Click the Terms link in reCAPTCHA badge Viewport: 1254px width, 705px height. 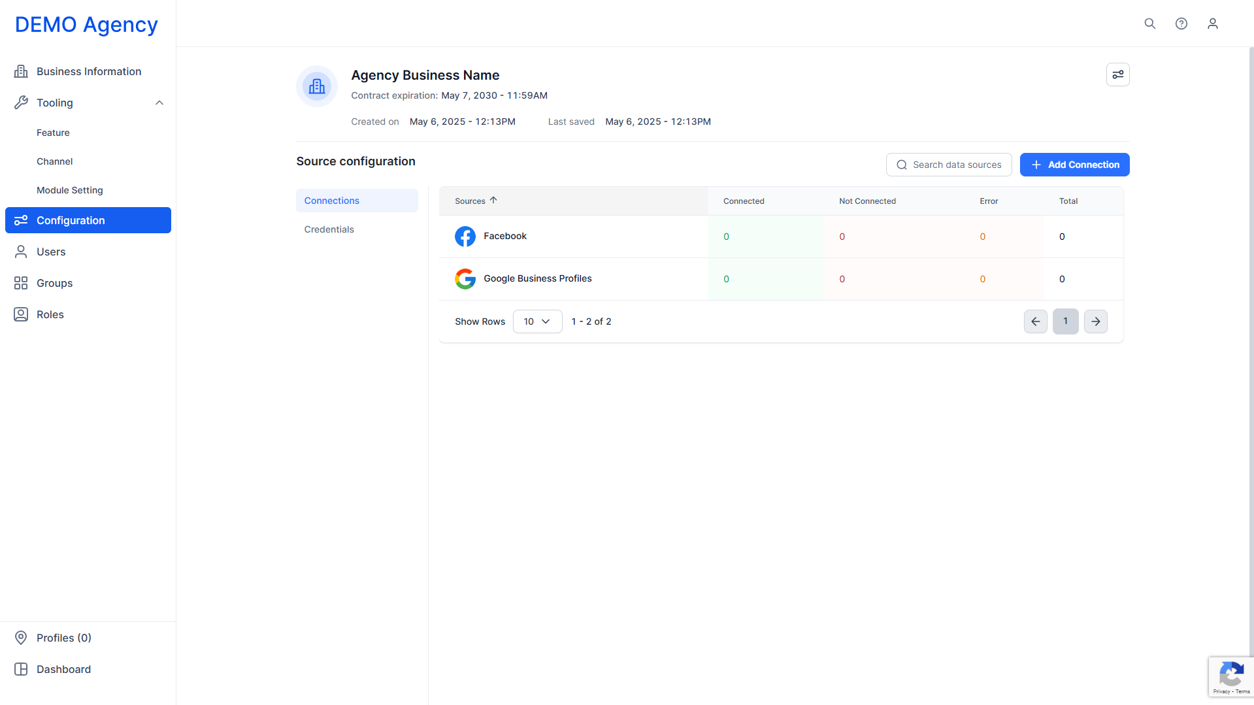tap(1243, 691)
